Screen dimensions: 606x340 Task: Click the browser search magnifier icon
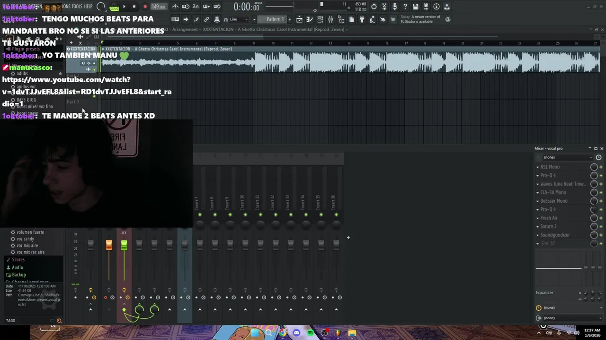(x=59, y=321)
